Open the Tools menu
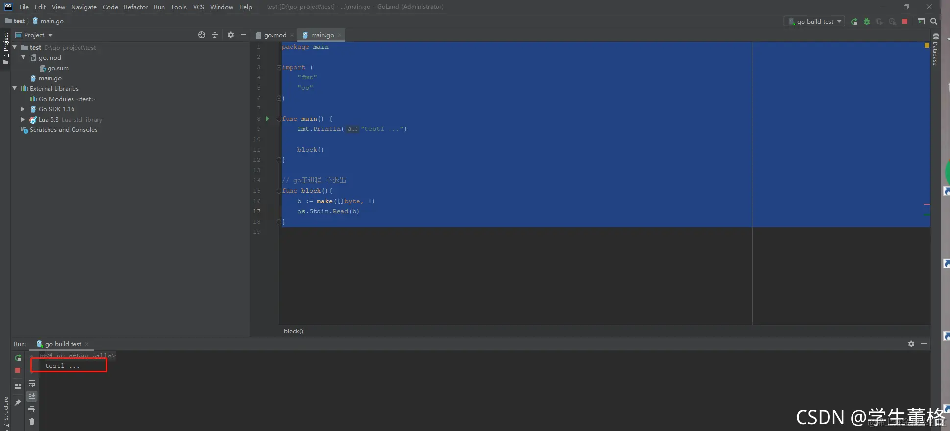 pos(178,7)
